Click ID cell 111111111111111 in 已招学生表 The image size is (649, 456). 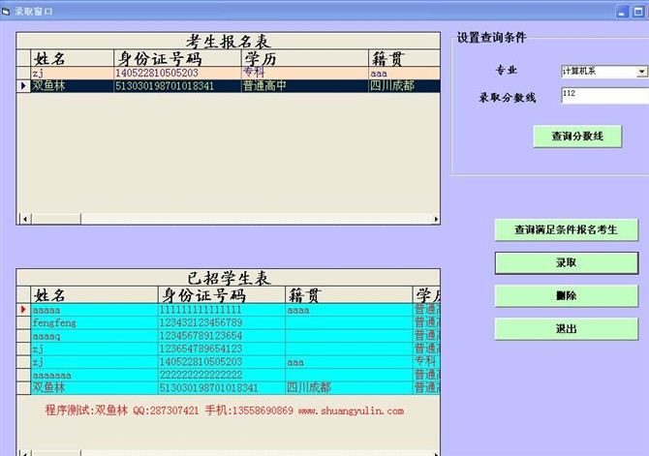pos(222,310)
